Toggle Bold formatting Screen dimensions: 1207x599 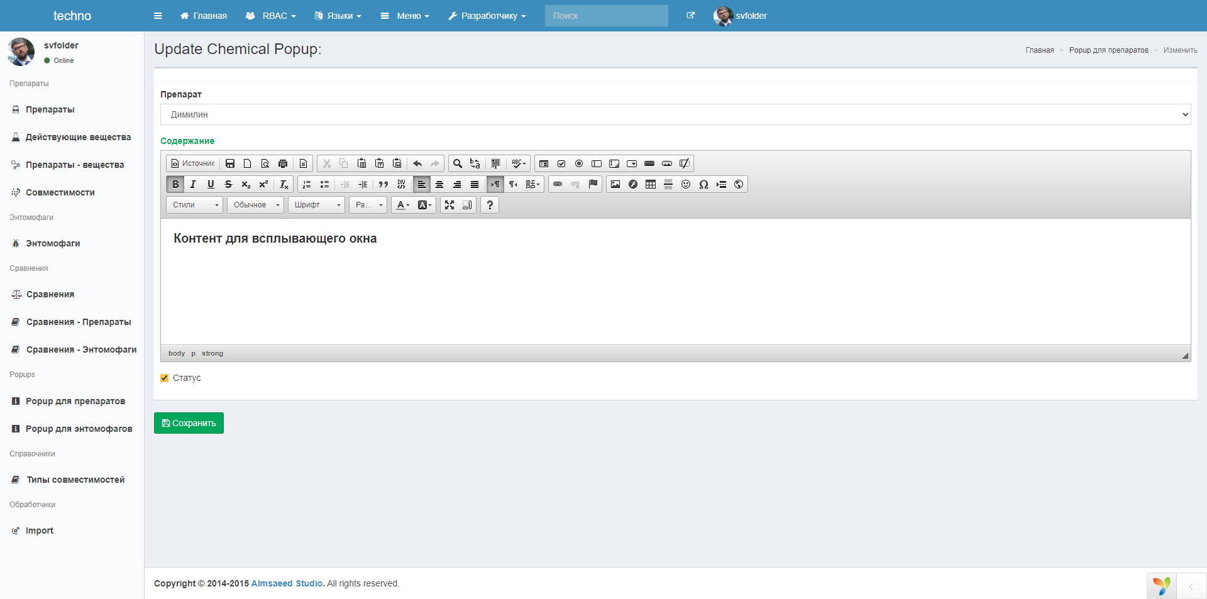coord(175,184)
